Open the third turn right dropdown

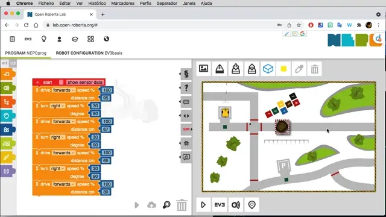(x=57, y=169)
